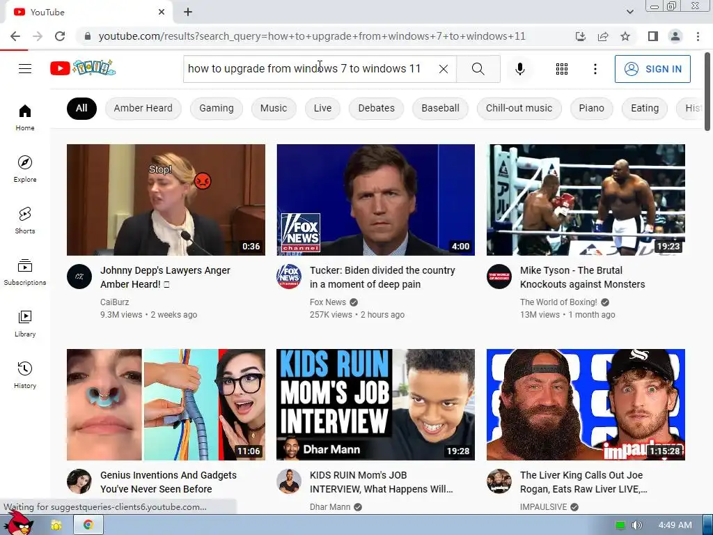This screenshot has width=713, height=535.
Task: Open YouTube settings three-dot menu
Action: coord(595,69)
